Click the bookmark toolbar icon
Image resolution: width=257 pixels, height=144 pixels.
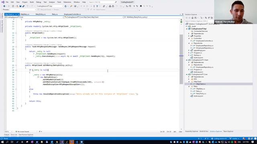click(141, 6)
